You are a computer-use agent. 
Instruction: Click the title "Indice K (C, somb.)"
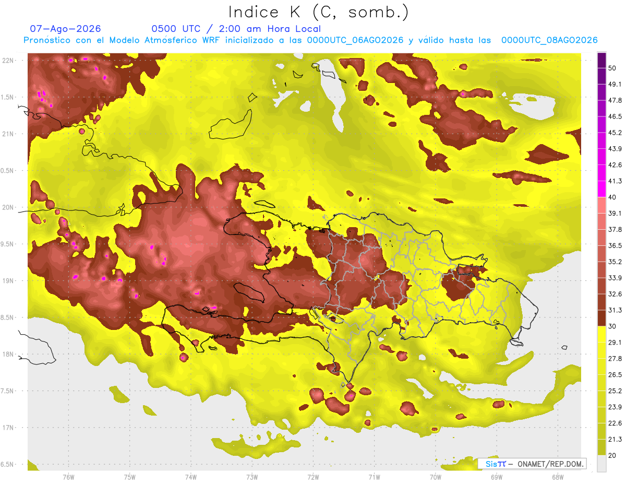pos(318,13)
